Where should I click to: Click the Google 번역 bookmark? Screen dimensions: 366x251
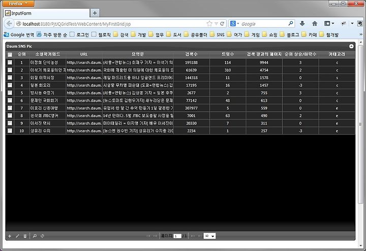pyautogui.click(x=19, y=35)
